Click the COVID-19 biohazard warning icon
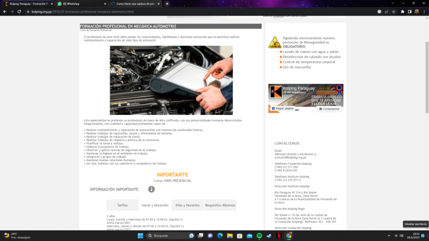This screenshot has width=429, height=241. [x=275, y=42]
